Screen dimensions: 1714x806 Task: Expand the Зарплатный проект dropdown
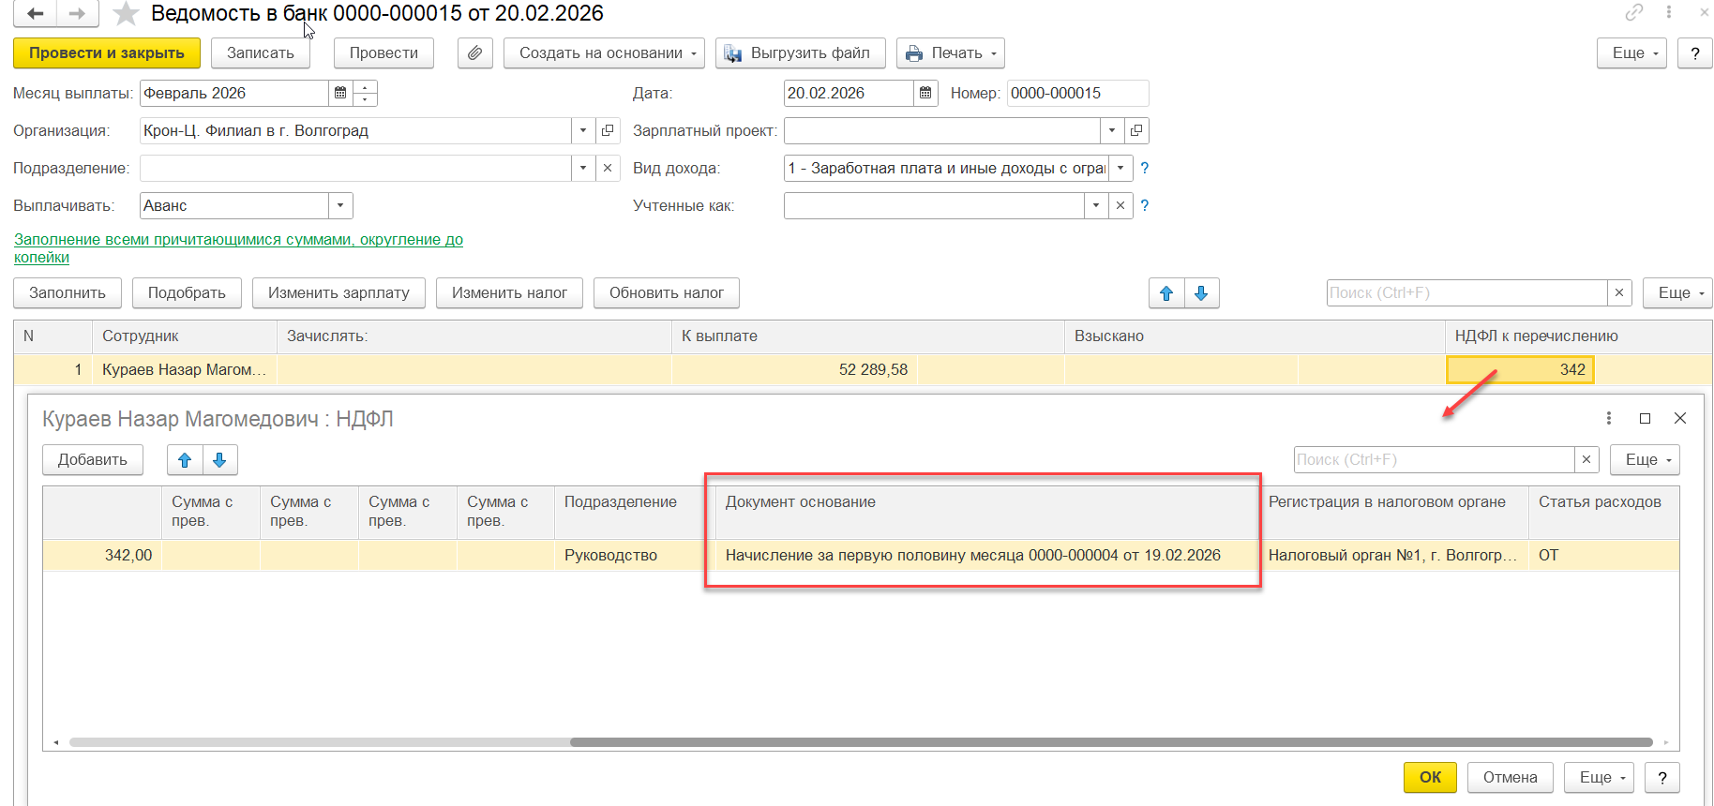click(1112, 130)
